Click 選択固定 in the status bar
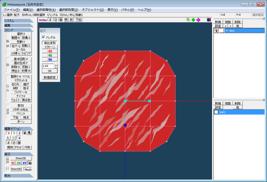The width and height of the screenshot is (267, 182). click(258, 15)
